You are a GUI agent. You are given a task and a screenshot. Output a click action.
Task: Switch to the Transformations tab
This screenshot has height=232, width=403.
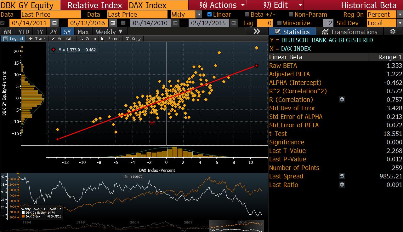[x=349, y=32]
